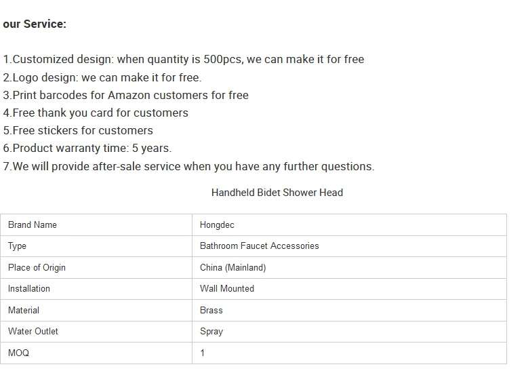Click the product warranty 5 years line

pyautogui.click(x=87, y=148)
